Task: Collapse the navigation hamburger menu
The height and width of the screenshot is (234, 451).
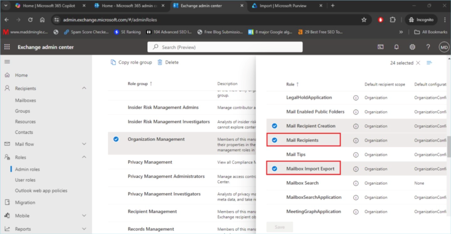Action: coord(7,62)
